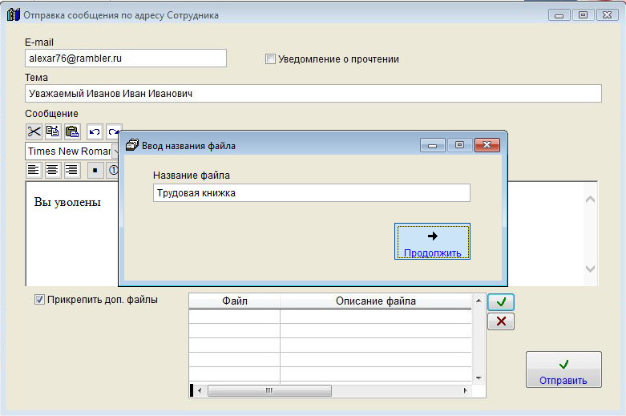Screen dimensions: 626x416
Task: Click file table vertical scroll down arrow
Action: tap(479, 378)
